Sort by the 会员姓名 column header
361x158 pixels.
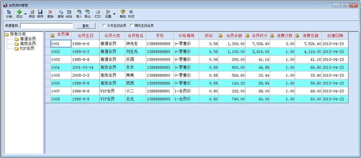click(136, 36)
